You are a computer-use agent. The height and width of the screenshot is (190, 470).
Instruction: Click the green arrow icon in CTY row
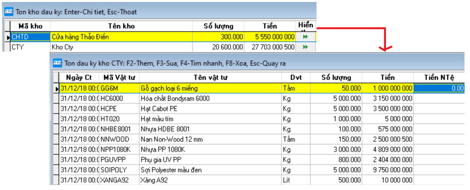[x=305, y=47]
